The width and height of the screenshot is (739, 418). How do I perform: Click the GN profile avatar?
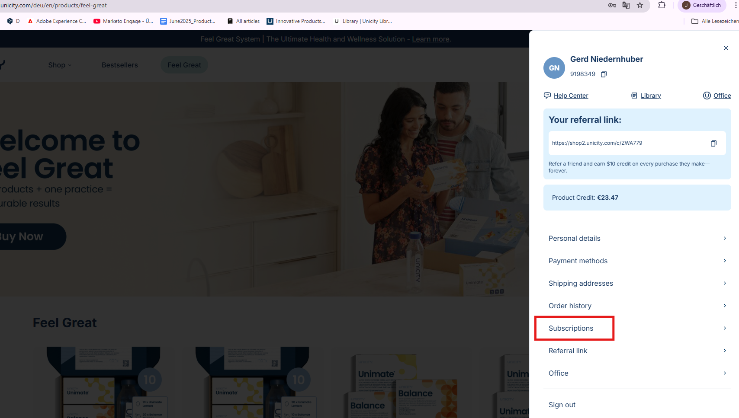(554, 68)
